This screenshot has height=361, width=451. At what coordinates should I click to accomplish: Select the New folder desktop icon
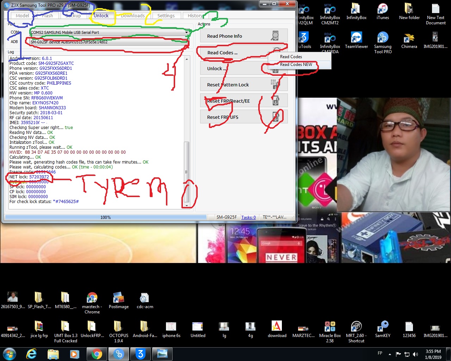coord(409,11)
